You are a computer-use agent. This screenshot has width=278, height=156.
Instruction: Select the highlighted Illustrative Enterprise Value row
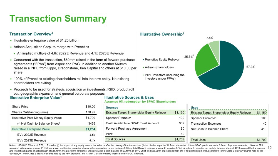click(53, 129)
